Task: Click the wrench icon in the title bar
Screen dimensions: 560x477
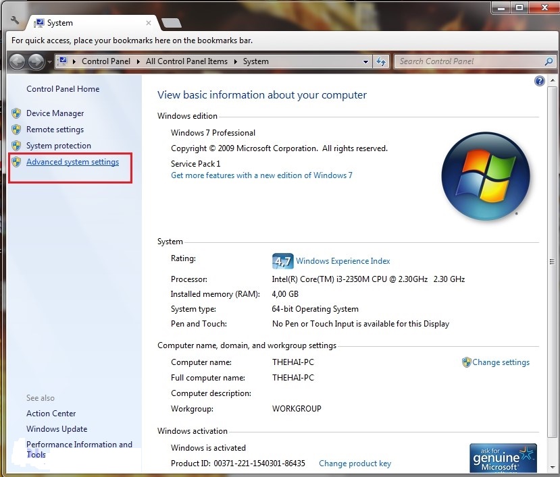Action: [16, 22]
